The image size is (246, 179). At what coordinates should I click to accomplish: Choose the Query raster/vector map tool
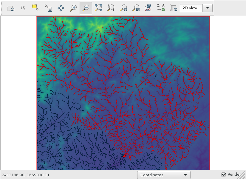(48, 8)
